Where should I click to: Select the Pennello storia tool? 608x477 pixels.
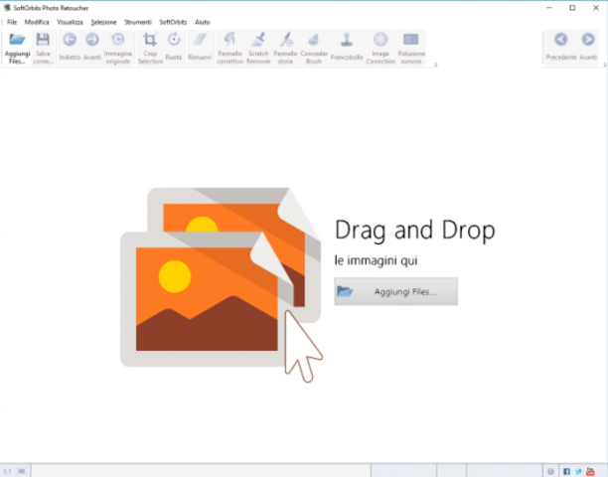285,40
